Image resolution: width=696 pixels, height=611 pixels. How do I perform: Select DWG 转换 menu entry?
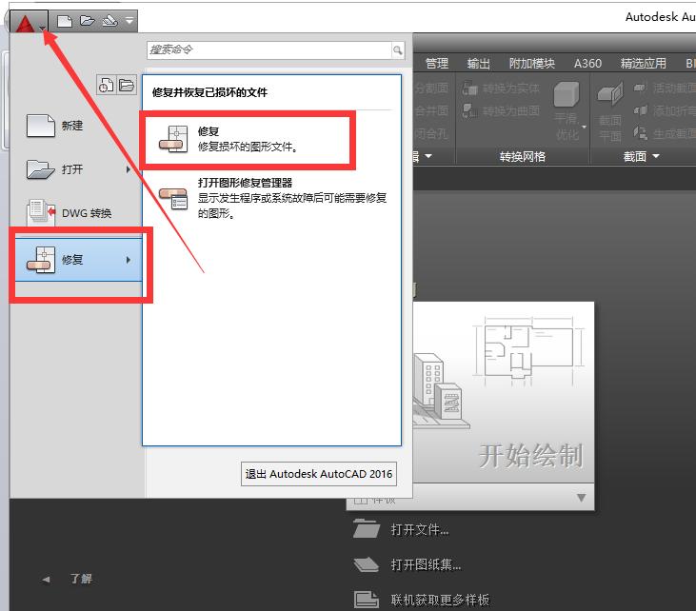pos(76,213)
